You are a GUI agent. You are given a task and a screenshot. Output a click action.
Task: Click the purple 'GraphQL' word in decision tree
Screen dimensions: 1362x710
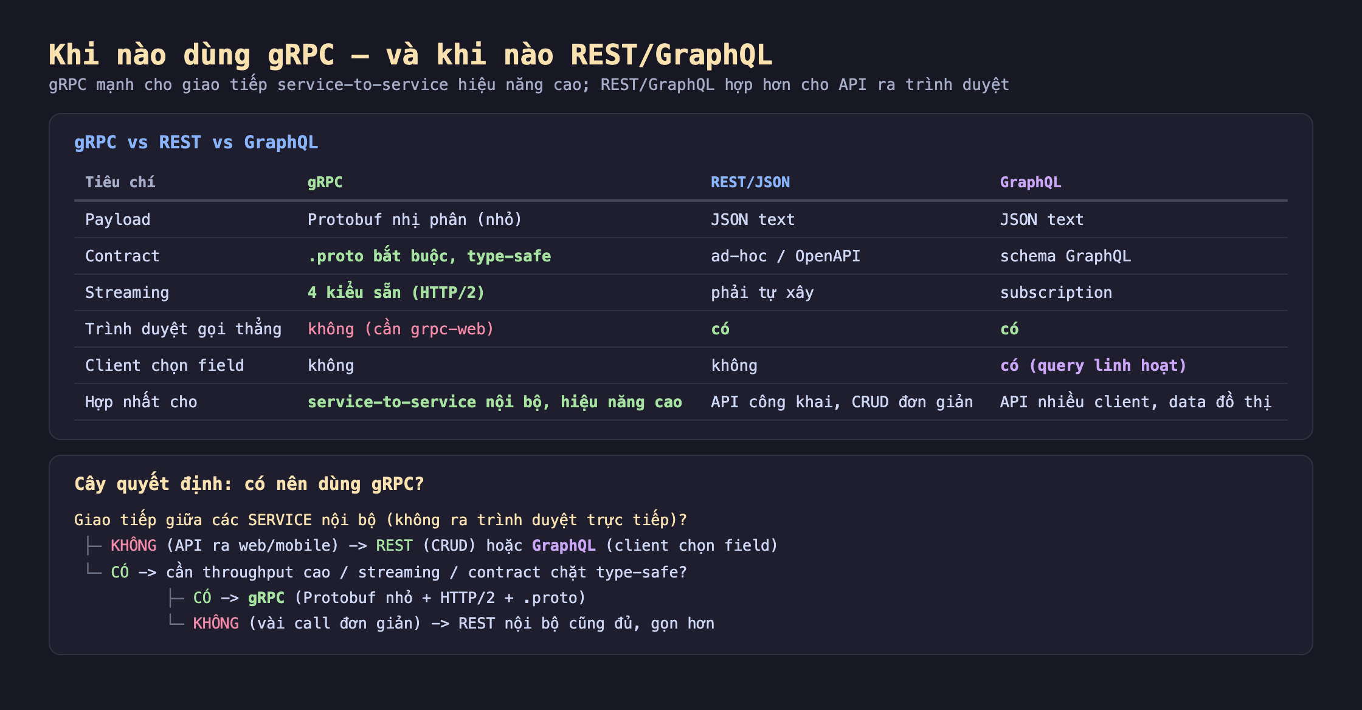click(564, 545)
